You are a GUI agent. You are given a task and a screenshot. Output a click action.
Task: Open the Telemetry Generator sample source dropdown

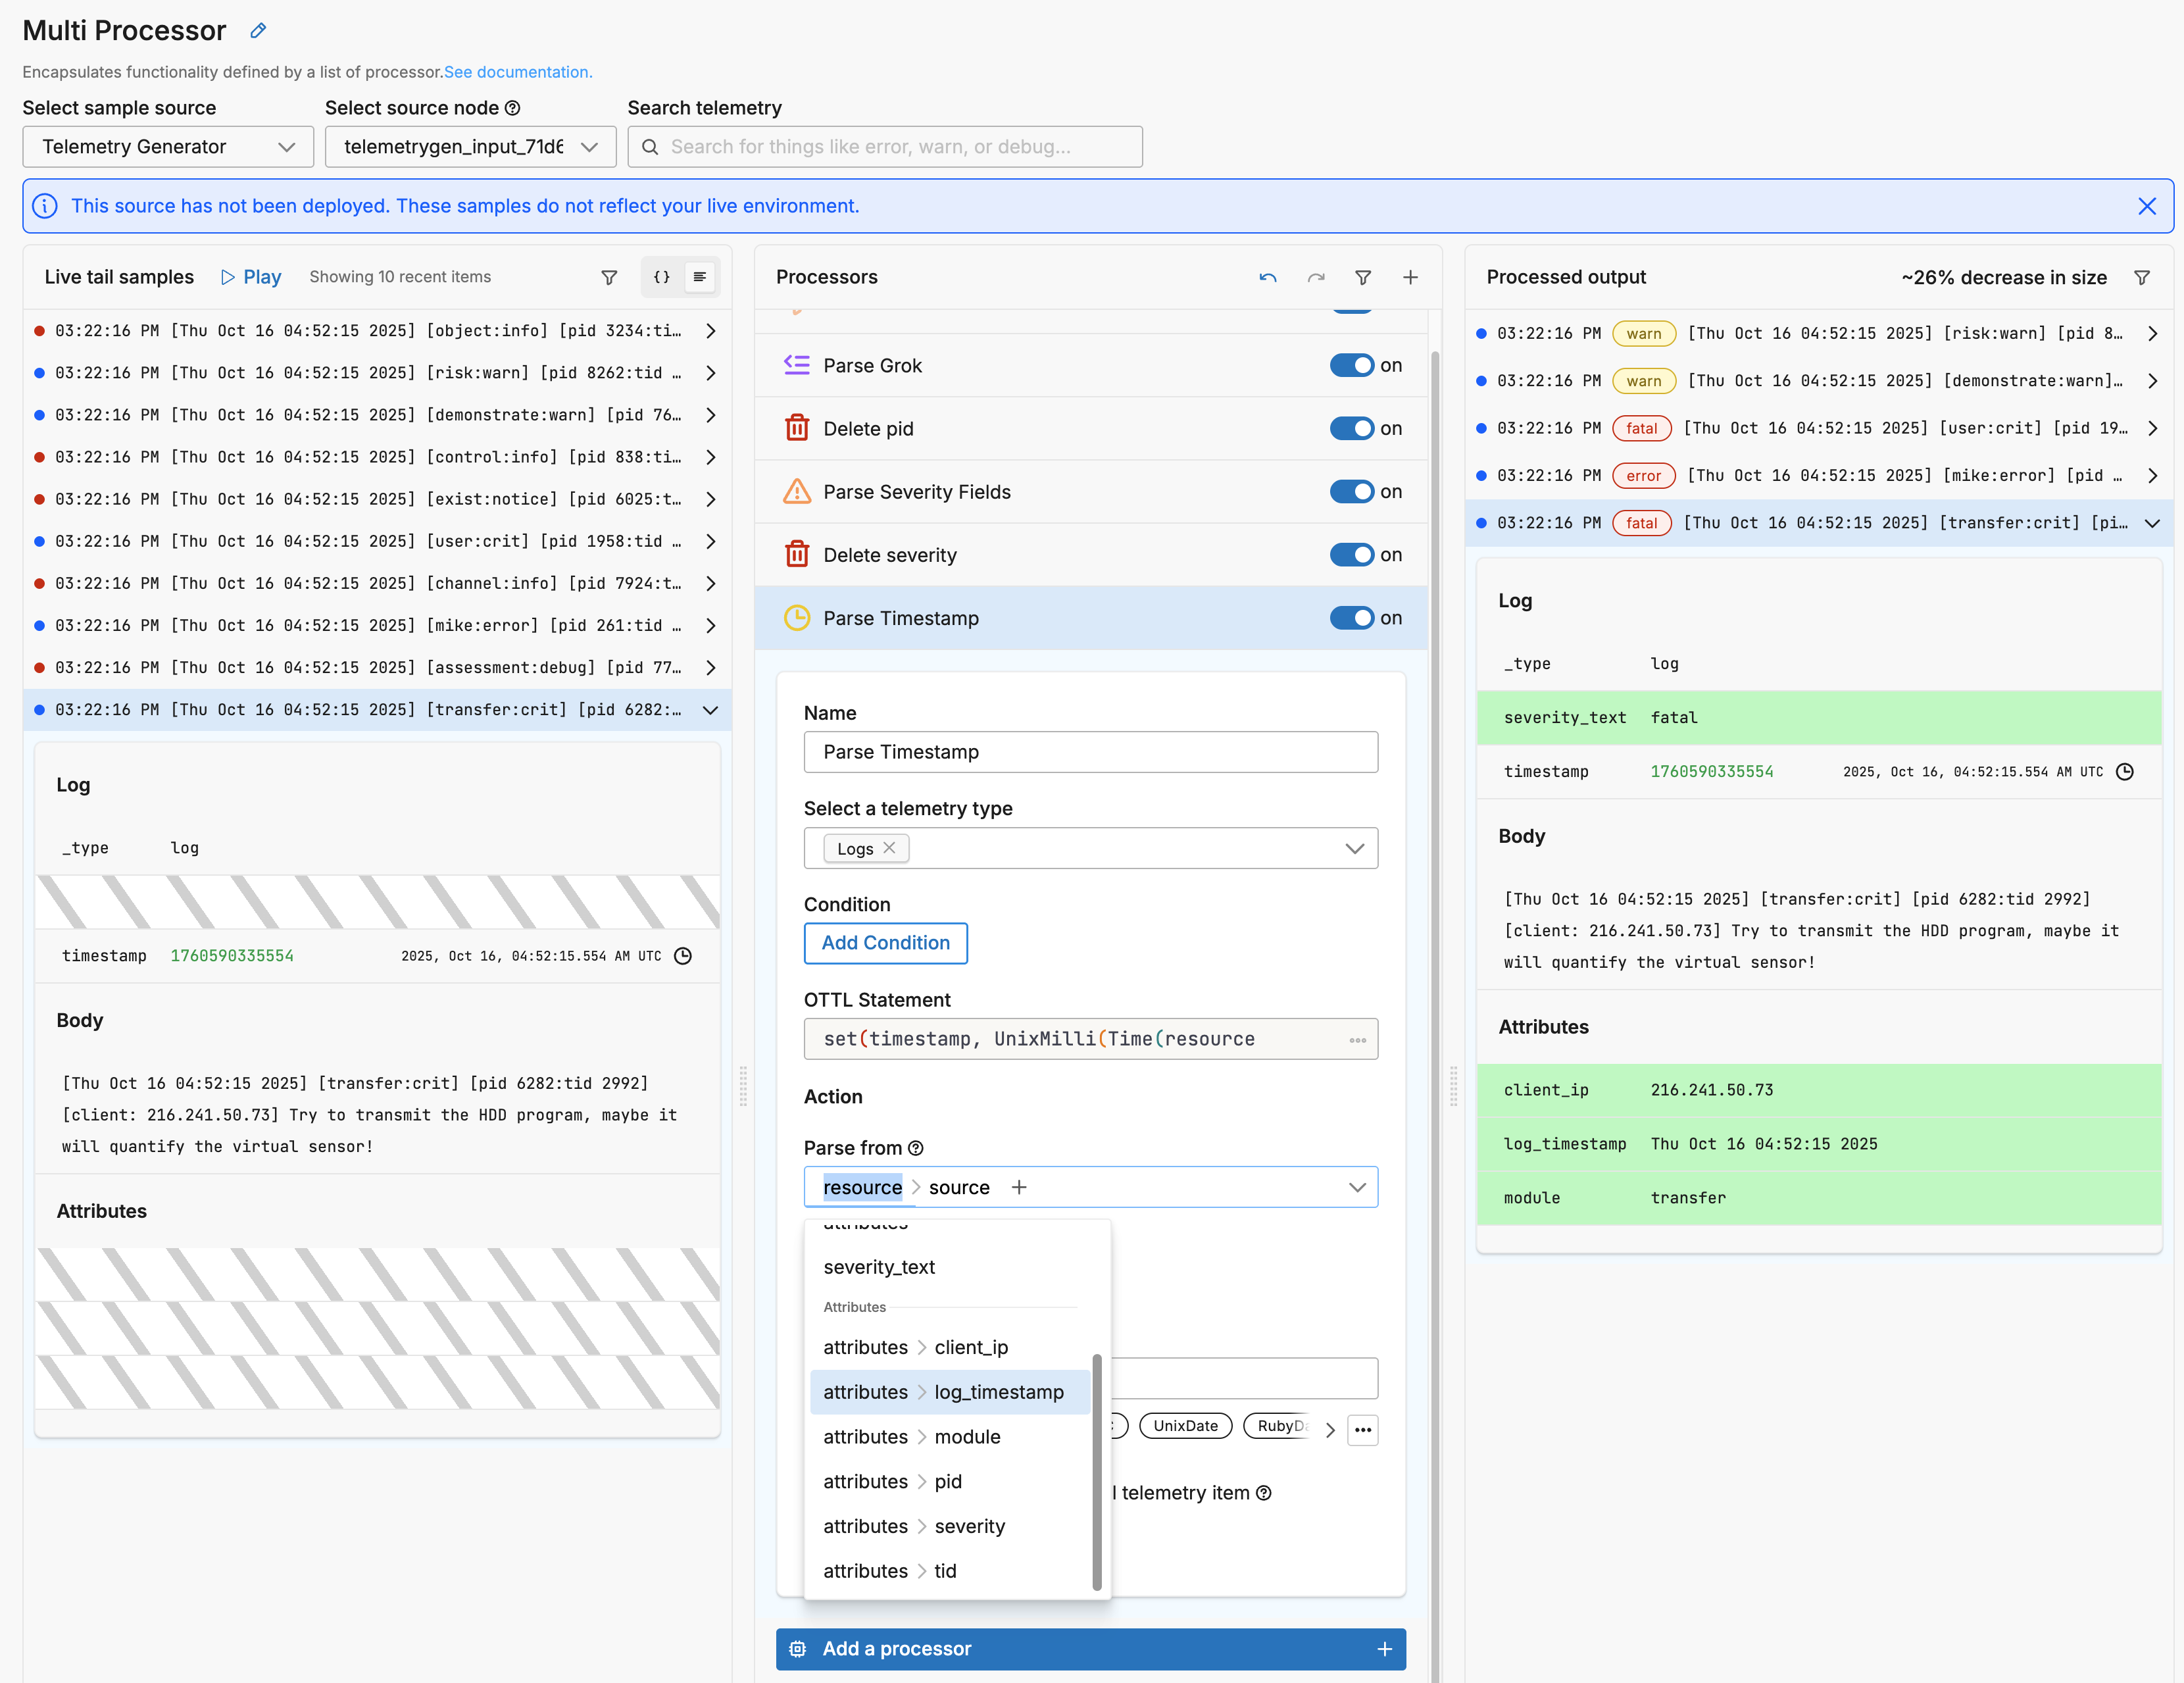pos(168,147)
